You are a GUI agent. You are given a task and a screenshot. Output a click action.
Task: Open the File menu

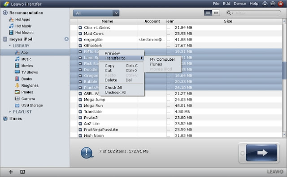pyautogui.click(x=216, y=4)
